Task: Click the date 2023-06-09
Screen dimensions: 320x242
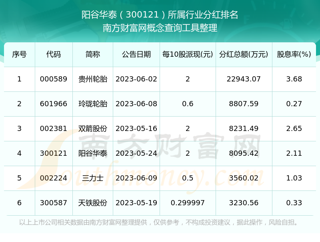Action: tap(136, 178)
